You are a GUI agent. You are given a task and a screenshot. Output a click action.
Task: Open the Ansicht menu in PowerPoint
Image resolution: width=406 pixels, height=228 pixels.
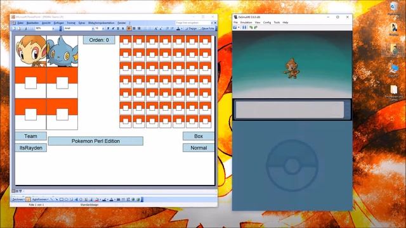[46, 23]
